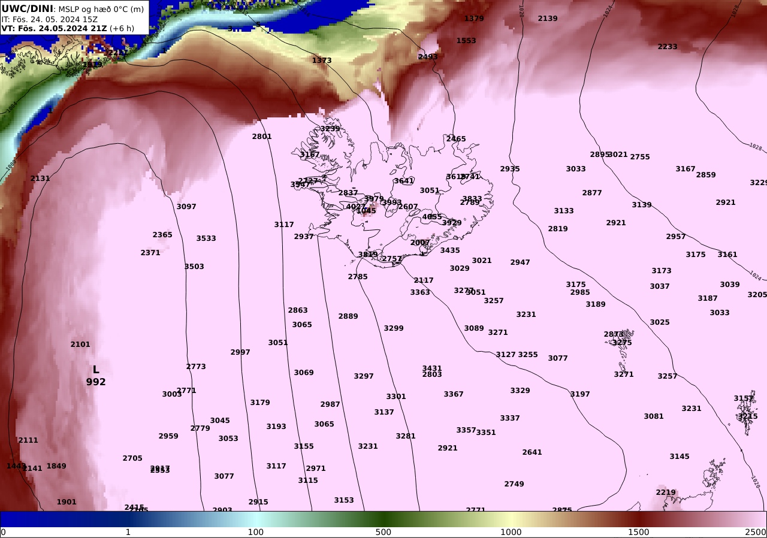Click the height value 2801
This screenshot has height=538, width=767.
click(262, 137)
